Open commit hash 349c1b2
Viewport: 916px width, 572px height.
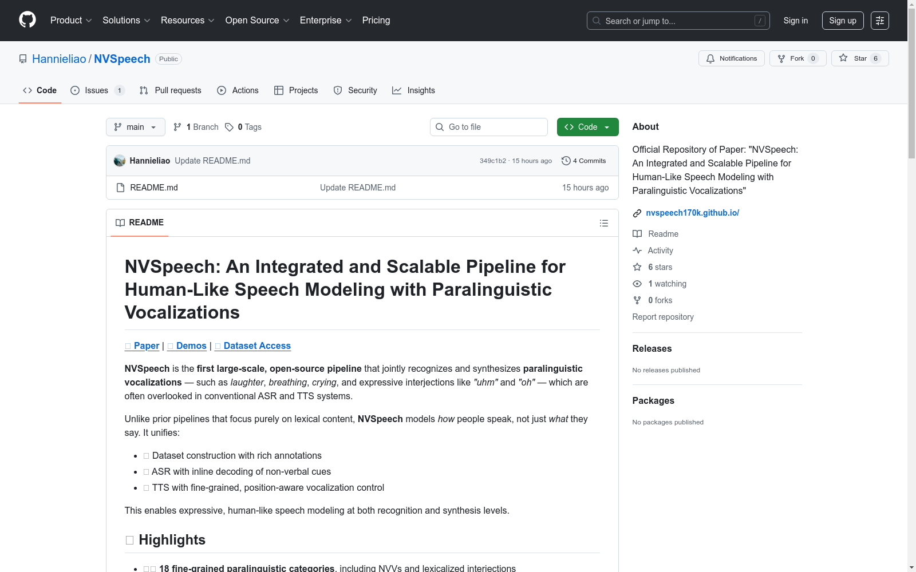pos(493,161)
